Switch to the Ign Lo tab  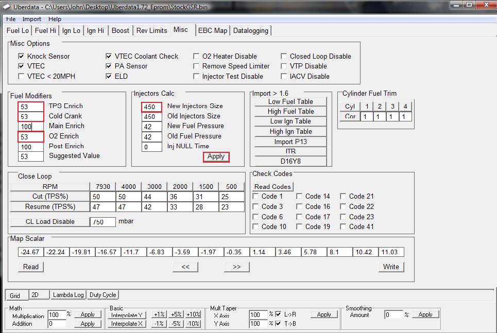(71, 30)
